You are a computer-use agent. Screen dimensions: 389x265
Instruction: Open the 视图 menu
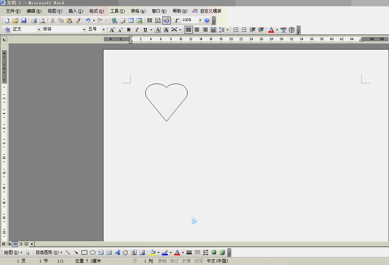55,11
